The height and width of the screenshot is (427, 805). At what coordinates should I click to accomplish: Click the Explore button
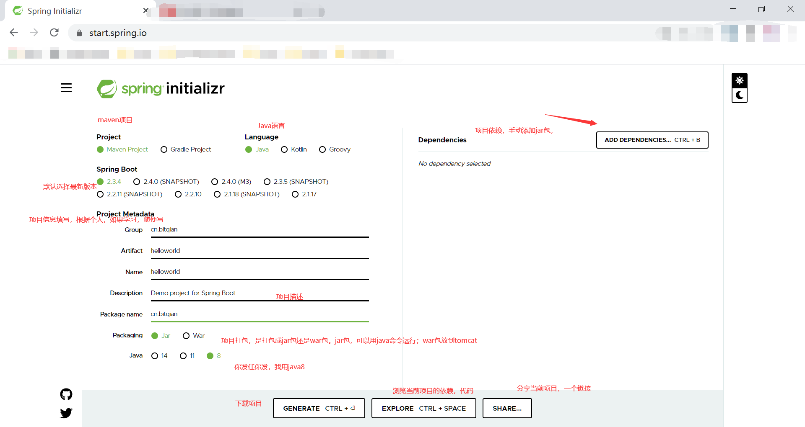(x=423, y=408)
